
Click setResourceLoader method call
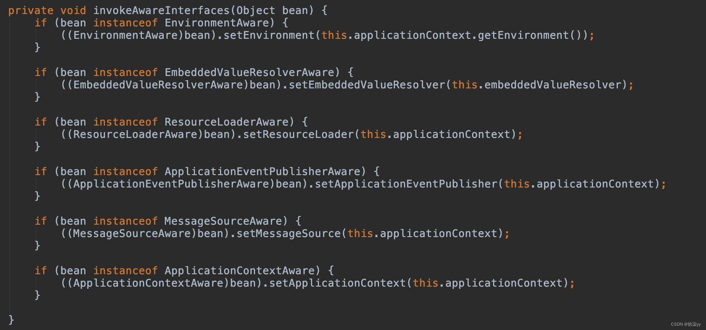[299, 134]
